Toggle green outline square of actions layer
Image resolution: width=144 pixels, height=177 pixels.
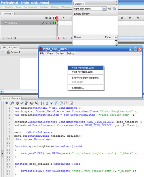tap(54, 23)
